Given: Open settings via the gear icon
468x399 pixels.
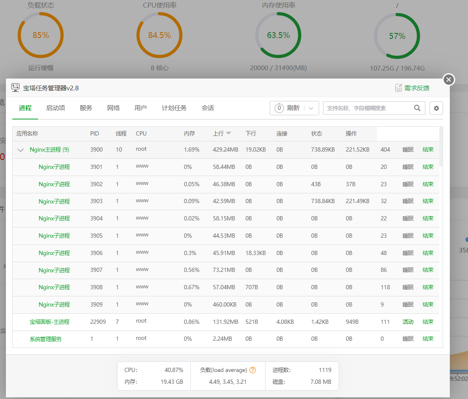Looking at the screenshot, I should pyautogui.click(x=436, y=108).
